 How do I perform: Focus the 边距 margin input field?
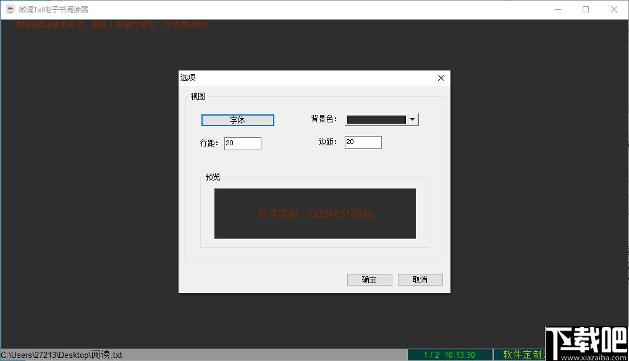click(363, 142)
